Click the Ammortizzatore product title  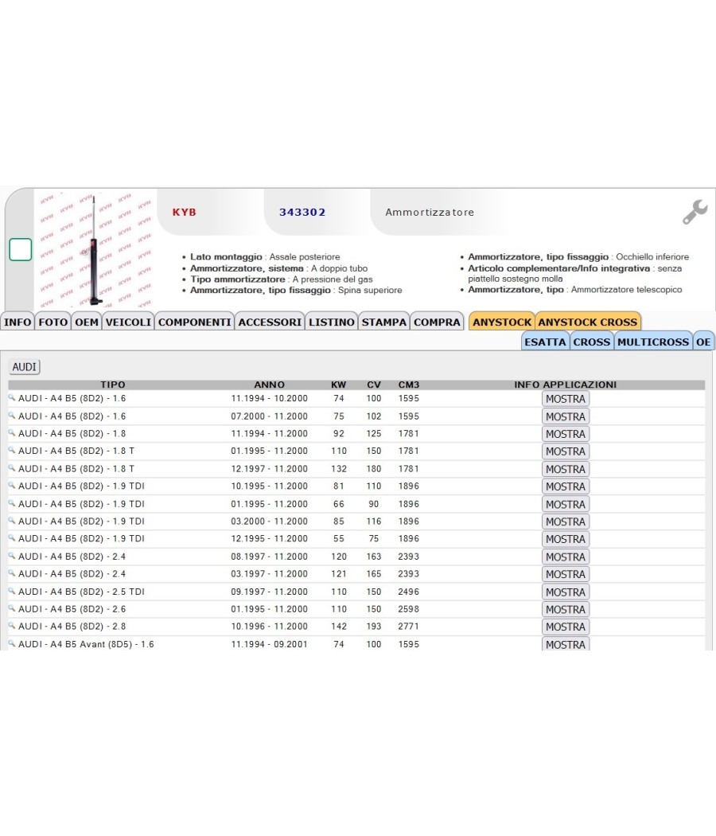pos(430,213)
